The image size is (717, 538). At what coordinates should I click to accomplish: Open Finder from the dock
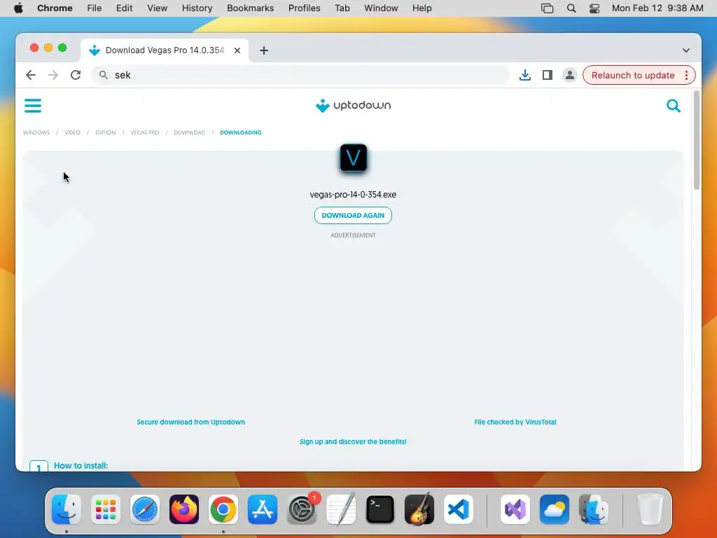pyautogui.click(x=67, y=509)
